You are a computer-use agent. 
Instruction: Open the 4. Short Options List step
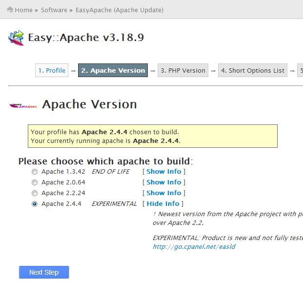coord(253,70)
